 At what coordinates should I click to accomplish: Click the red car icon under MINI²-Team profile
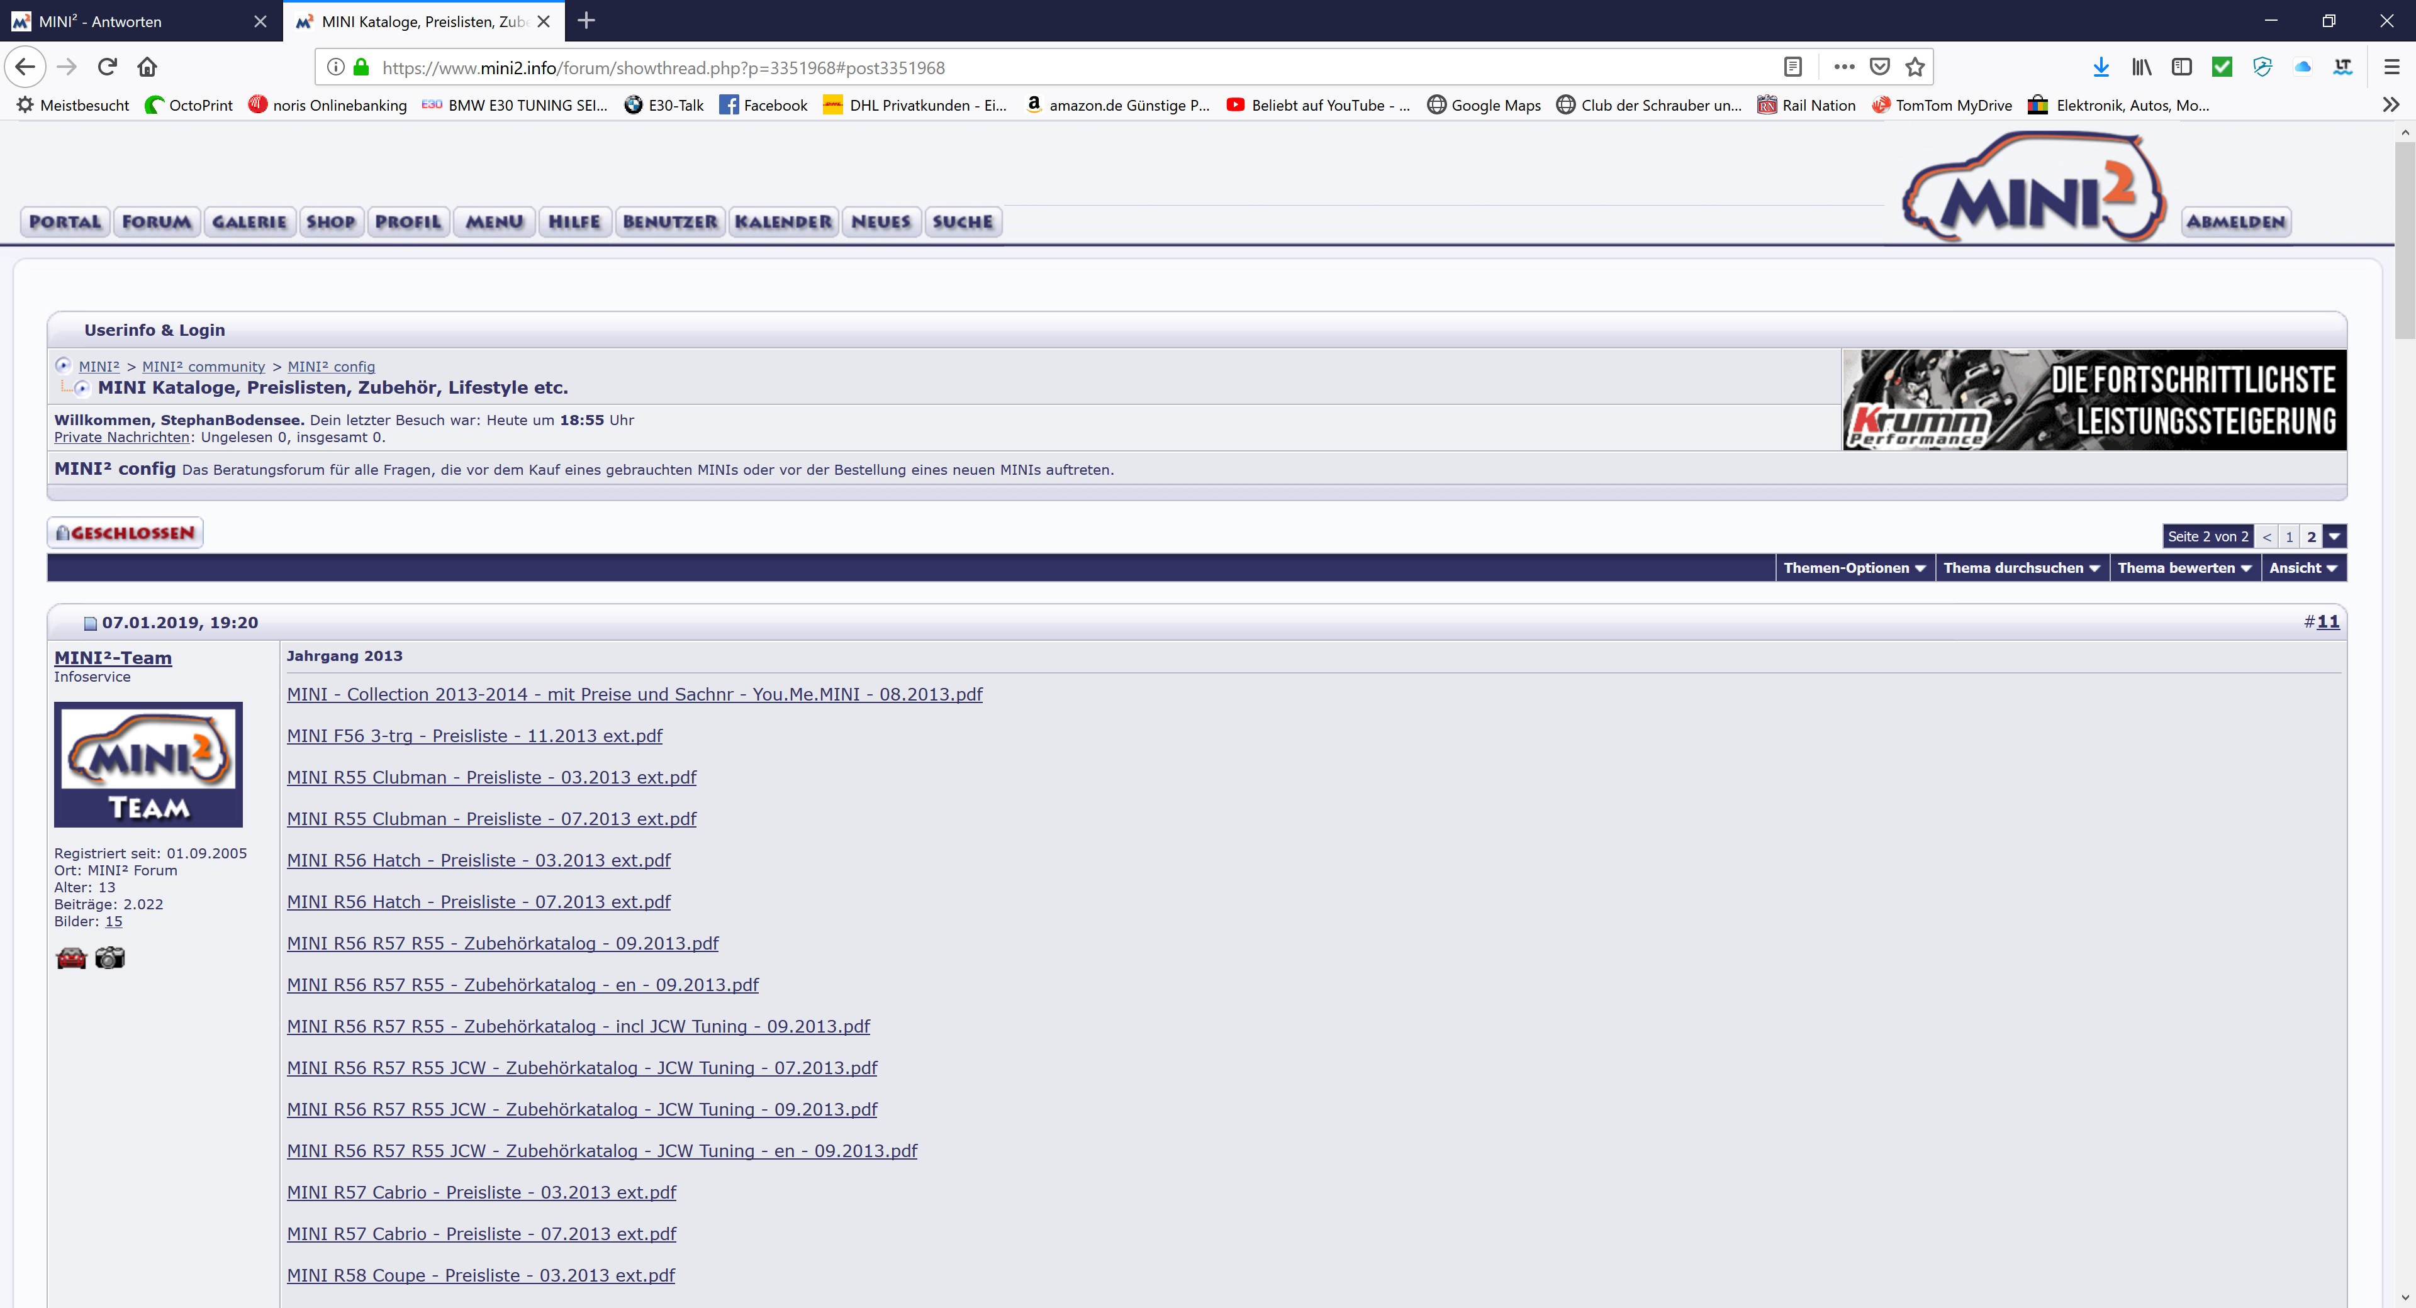tap(71, 957)
